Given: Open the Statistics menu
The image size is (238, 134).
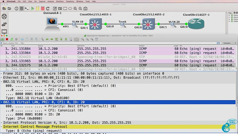Looking at the screenshot, I should tap(59, 1).
